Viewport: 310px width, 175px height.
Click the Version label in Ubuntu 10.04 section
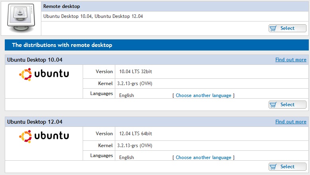point(104,72)
